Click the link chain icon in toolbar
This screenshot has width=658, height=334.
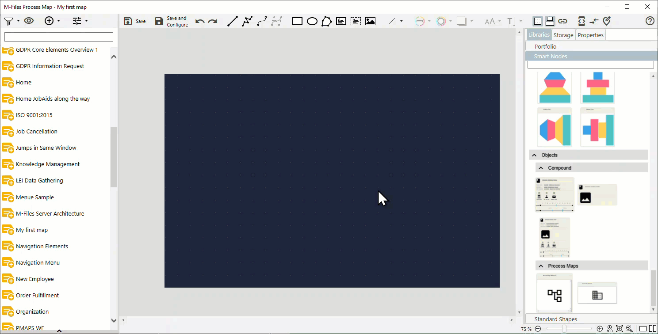click(x=562, y=21)
